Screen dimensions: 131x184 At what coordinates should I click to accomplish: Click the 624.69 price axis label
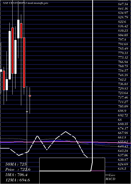point(123,164)
